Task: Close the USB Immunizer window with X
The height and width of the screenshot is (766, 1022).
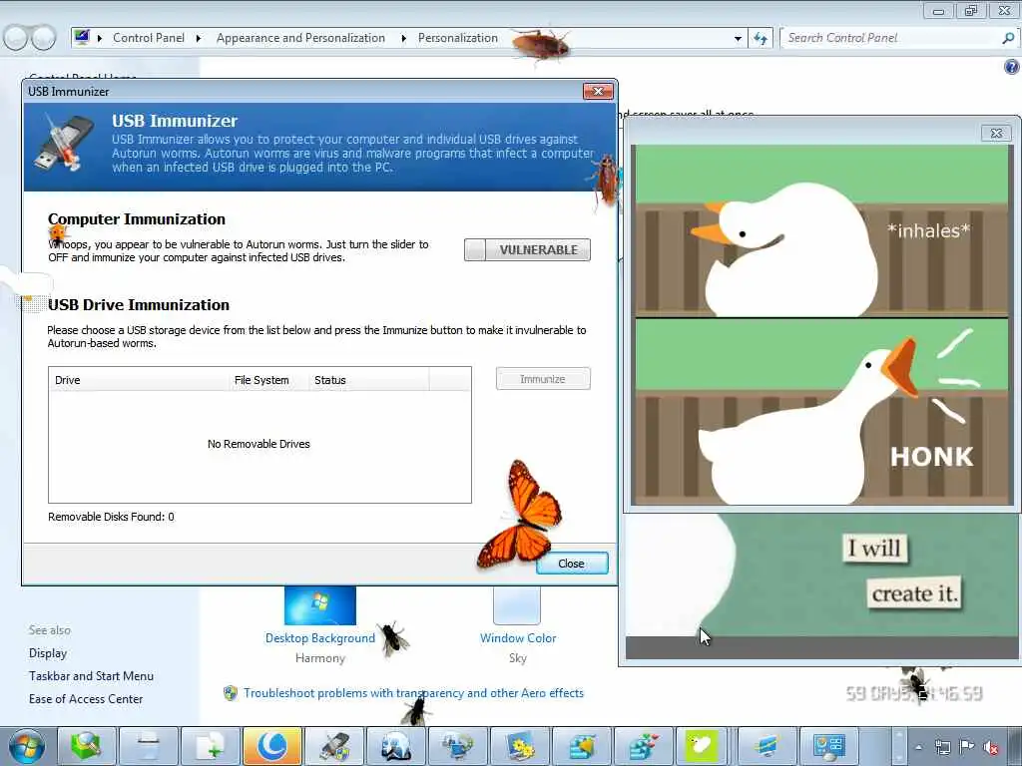Action: (598, 91)
